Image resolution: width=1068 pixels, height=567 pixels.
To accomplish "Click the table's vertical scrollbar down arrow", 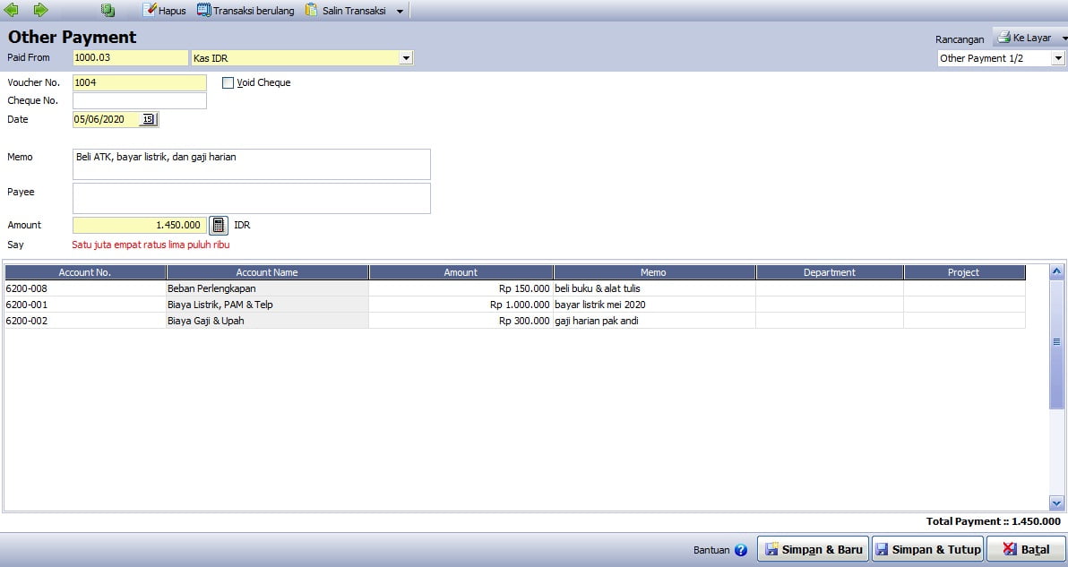I will [1056, 503].
